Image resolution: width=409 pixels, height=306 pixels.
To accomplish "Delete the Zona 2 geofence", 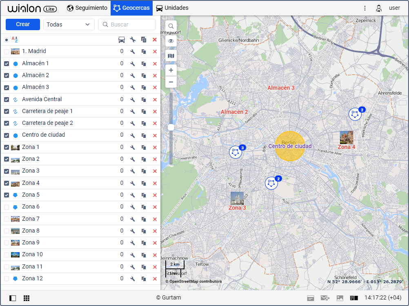I will pos(155,159).
